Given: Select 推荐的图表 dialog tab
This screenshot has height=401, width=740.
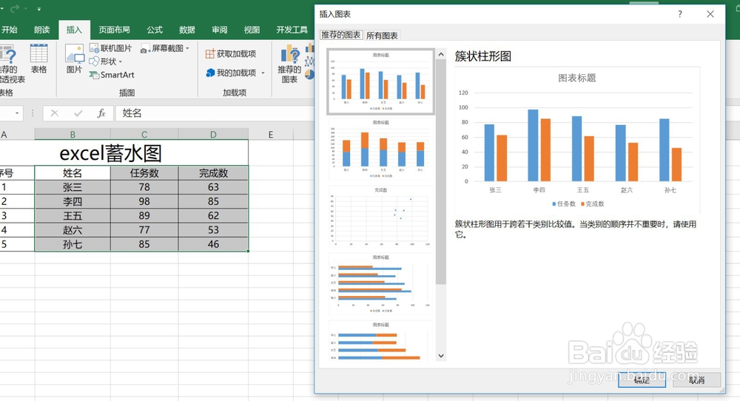Looking at the screenshot, I should tap(340, 35).
